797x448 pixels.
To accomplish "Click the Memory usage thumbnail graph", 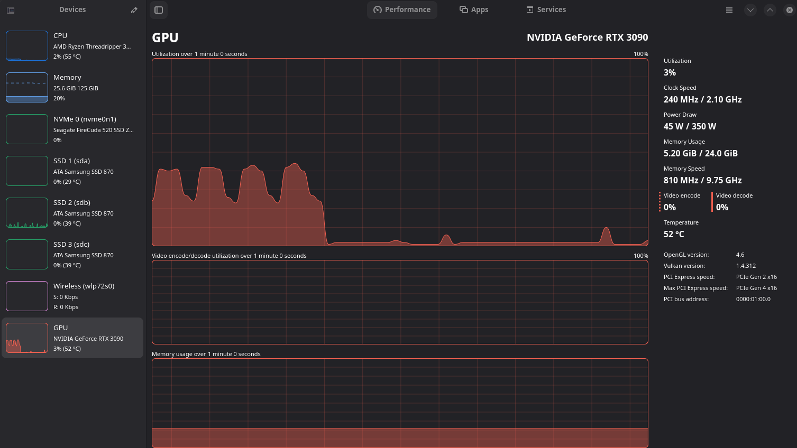I will pos(27,88).
